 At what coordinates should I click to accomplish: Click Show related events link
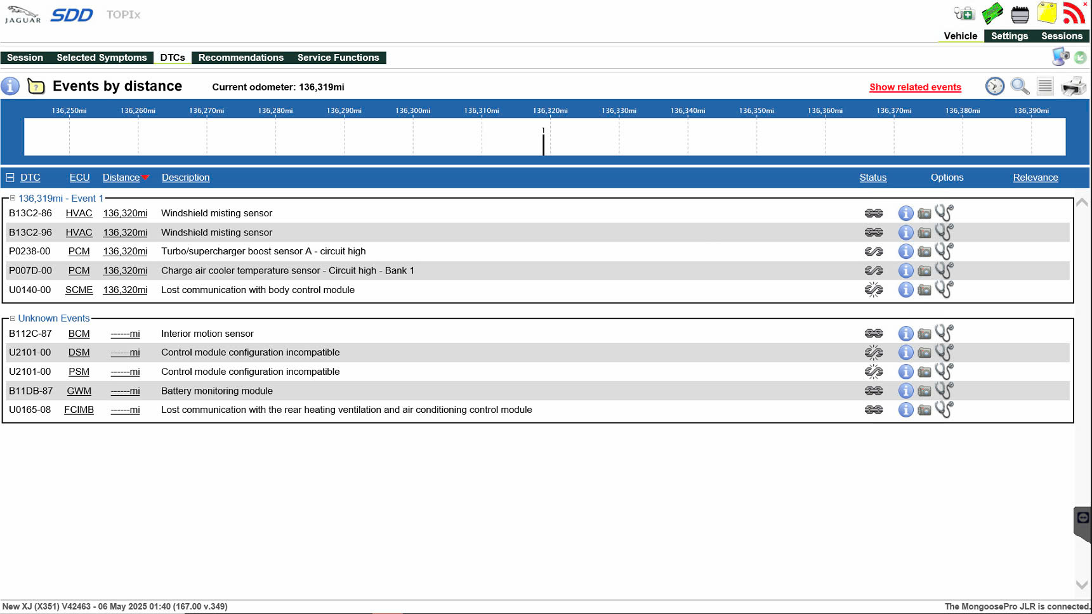click(915, 87)
